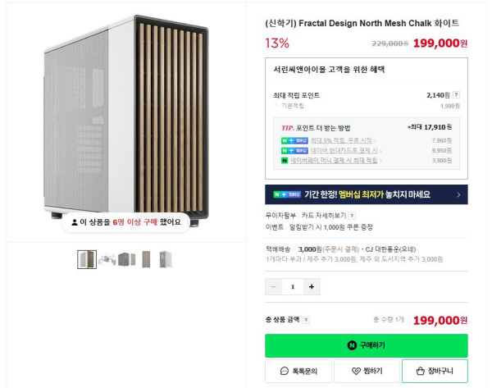Increase quantity with the plus button

312,286
